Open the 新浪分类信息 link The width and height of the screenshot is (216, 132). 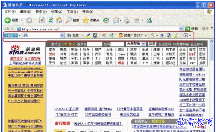130,114
